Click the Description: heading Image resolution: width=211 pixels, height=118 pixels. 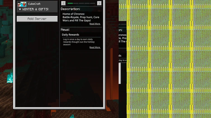coord(70,9)
